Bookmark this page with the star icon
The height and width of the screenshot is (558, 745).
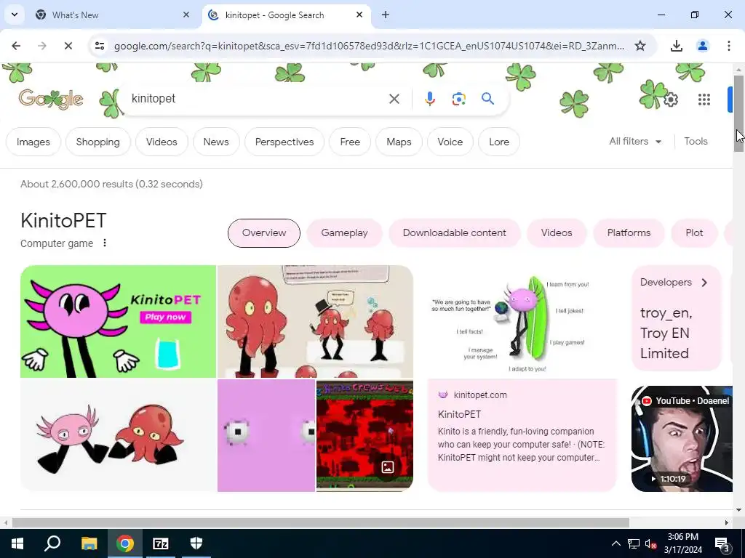click(640, 46)
